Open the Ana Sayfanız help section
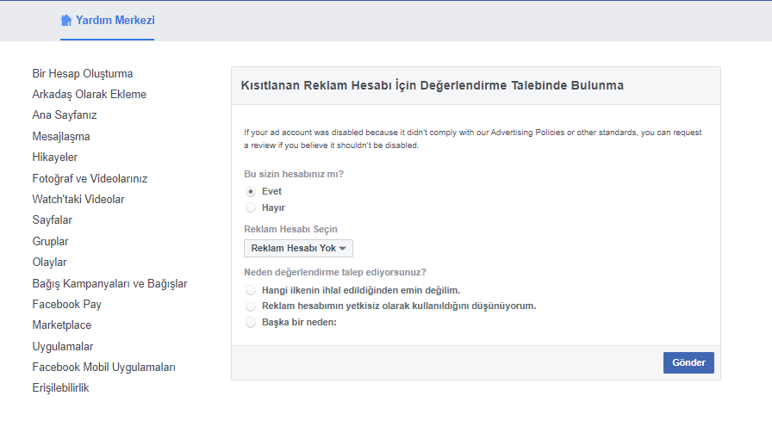This screenshot has width=772, height=439. [65, 115]
